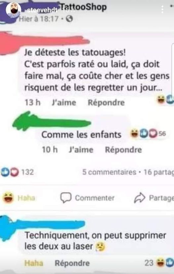Open the TattooShop page name
The image size is (174, 274).
[83, 7]
